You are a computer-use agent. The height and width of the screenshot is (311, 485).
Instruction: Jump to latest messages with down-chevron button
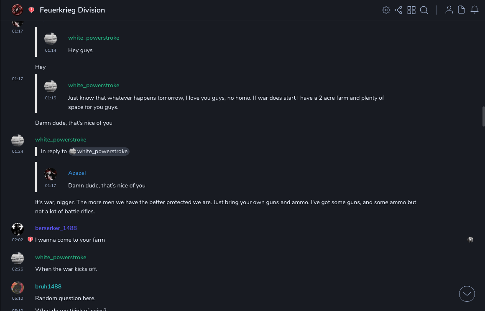pos(467,294)
